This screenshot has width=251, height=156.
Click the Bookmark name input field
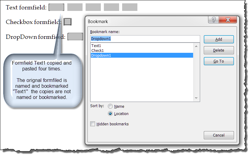coord(145,39)
